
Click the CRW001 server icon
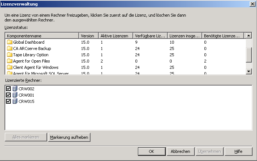(x=15, y=95)
